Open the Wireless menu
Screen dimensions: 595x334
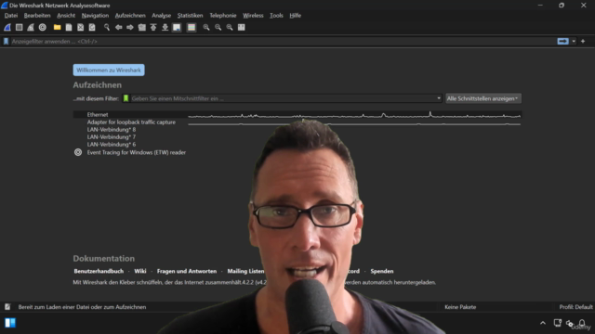click(x=253, y=16)
